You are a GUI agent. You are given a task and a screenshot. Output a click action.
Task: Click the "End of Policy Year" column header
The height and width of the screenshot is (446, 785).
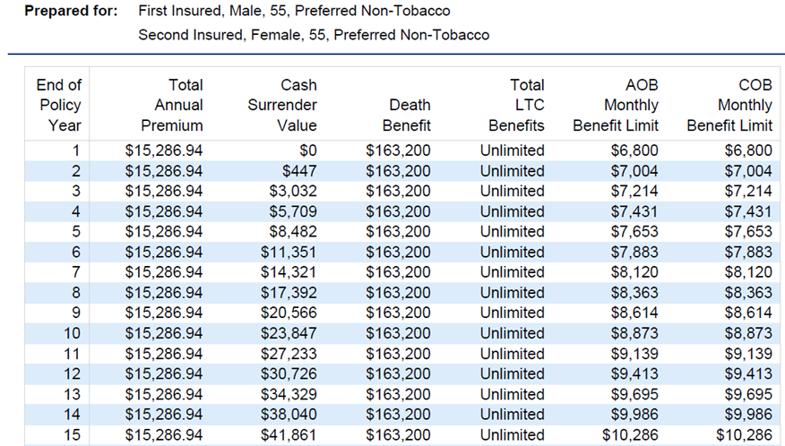[x=59, y=105]
